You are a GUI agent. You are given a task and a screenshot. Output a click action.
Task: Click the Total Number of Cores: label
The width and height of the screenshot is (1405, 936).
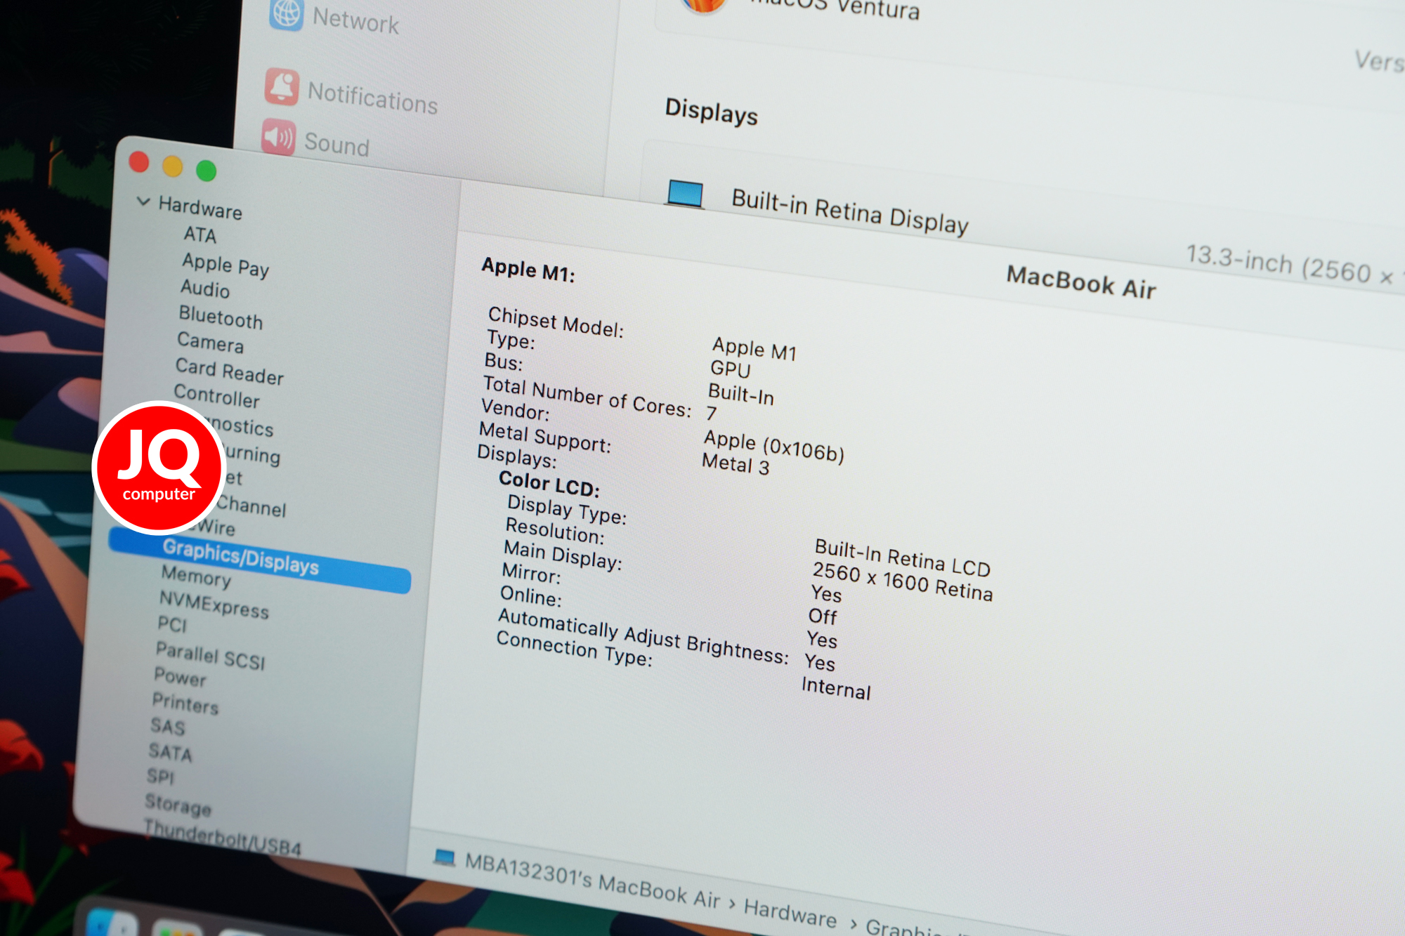587,397
